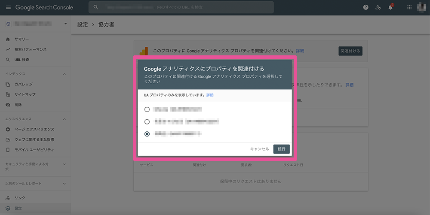Open the 削除 page in sidebar
This screenshot has width=430, height=215.
pyautogui.click(x=18, y=105)
